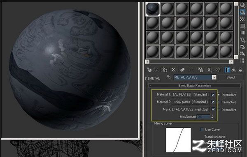Open the ETALPLATES2_mask.tga mask map
Image resolution: width=247 pixels, height=157 pixels.
(x=190, y=109)
